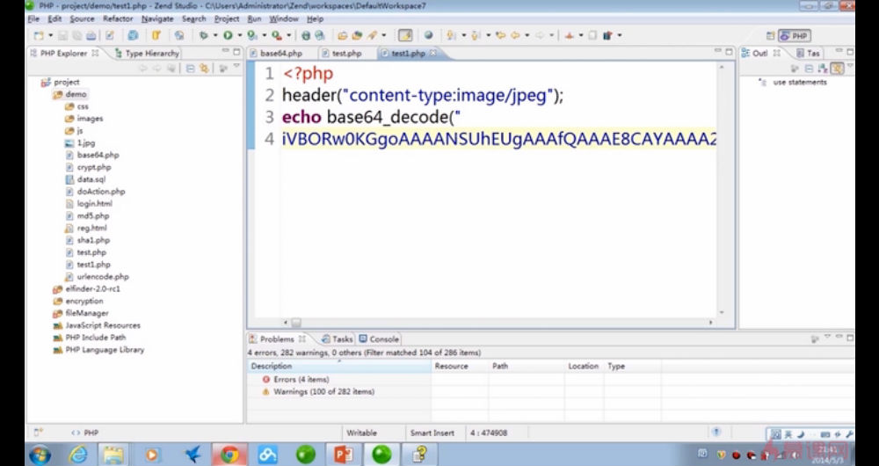This screenshot has width=879, height=466.
Task: Click line 2 header code text
Action: [423, 95]
